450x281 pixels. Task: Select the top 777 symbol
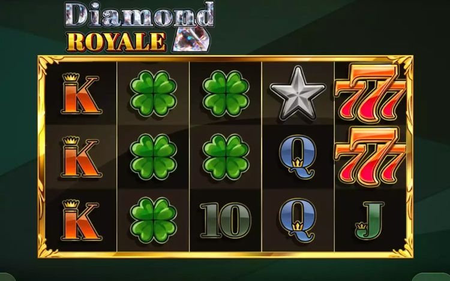371,93
